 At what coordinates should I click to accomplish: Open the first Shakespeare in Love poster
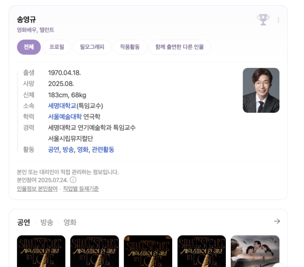tap(41, 251)
